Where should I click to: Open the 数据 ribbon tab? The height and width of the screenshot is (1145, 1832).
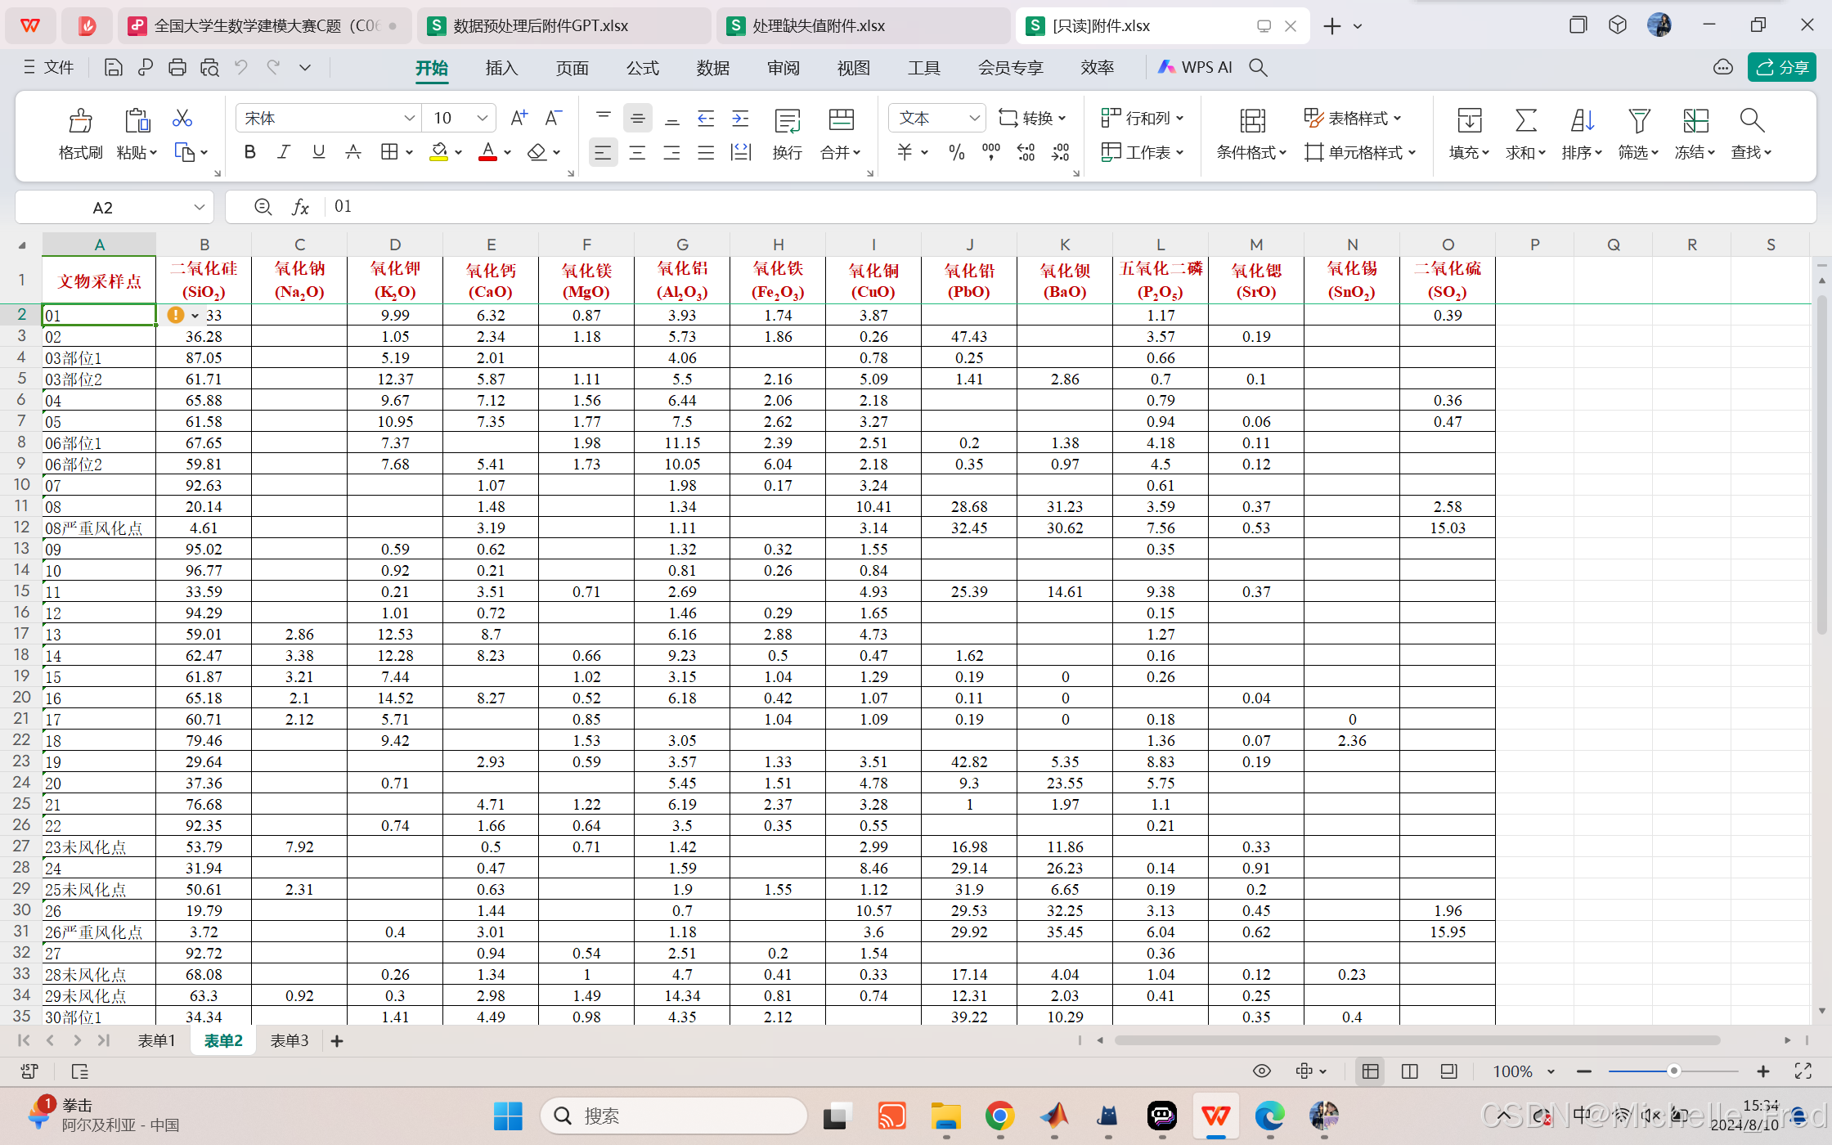click(712, 68)
